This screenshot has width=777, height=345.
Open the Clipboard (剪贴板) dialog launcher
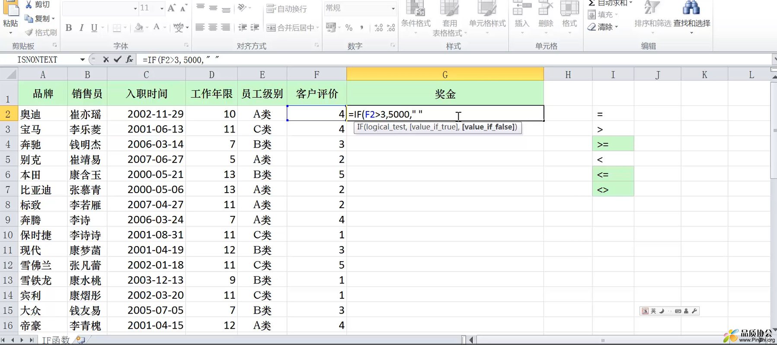pos(55,45)
